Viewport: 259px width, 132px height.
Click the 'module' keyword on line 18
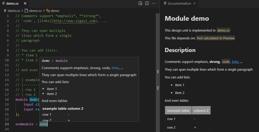22,99
